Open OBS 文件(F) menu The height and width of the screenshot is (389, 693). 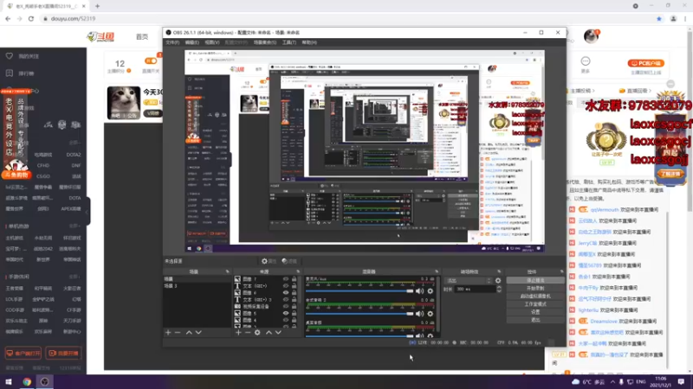point(172,42)
